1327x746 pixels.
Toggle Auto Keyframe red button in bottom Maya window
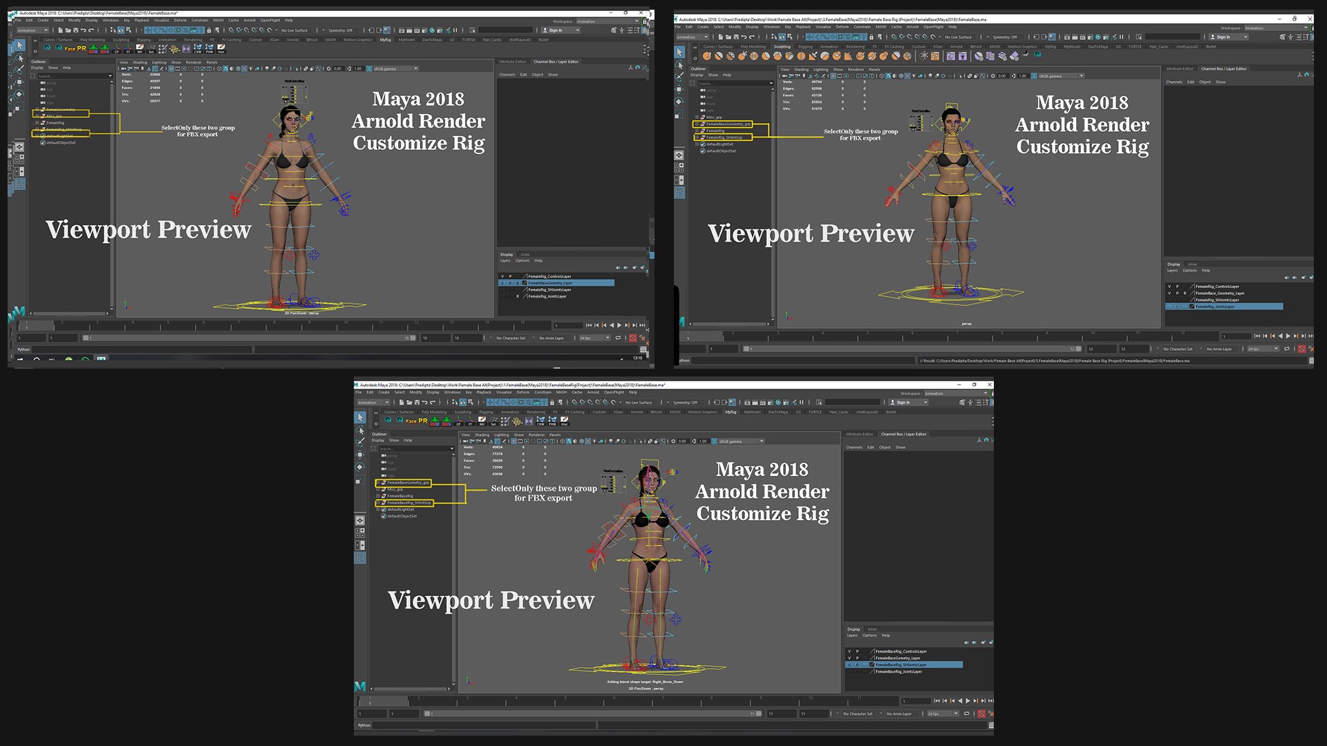click(x=981, y=714)
